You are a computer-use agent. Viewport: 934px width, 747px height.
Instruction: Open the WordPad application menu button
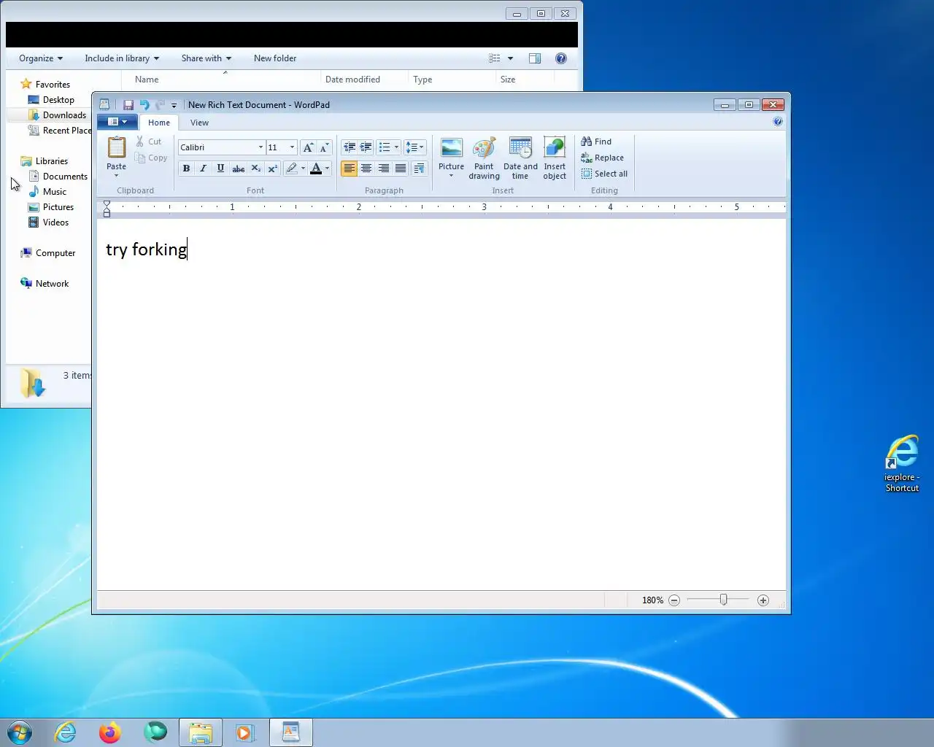tap(117, 122)
